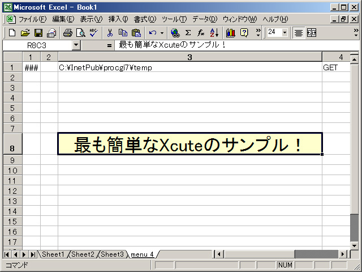362x272 pixels.
Task: Expand more standard toolbar buttons chevron
Action: tap(258, 33)
